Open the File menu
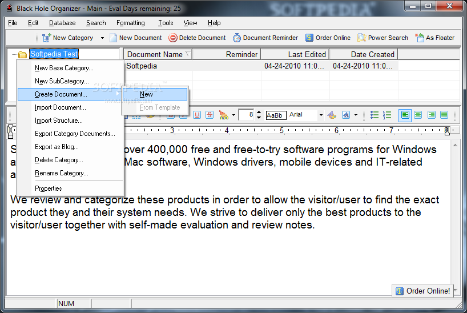This screenshot has height=313, width=467. click(x=13, y=23)
